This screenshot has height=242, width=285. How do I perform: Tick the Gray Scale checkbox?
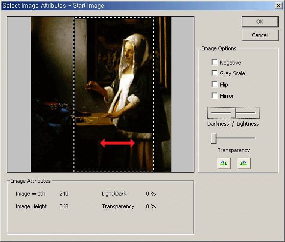tap(214, 73)
